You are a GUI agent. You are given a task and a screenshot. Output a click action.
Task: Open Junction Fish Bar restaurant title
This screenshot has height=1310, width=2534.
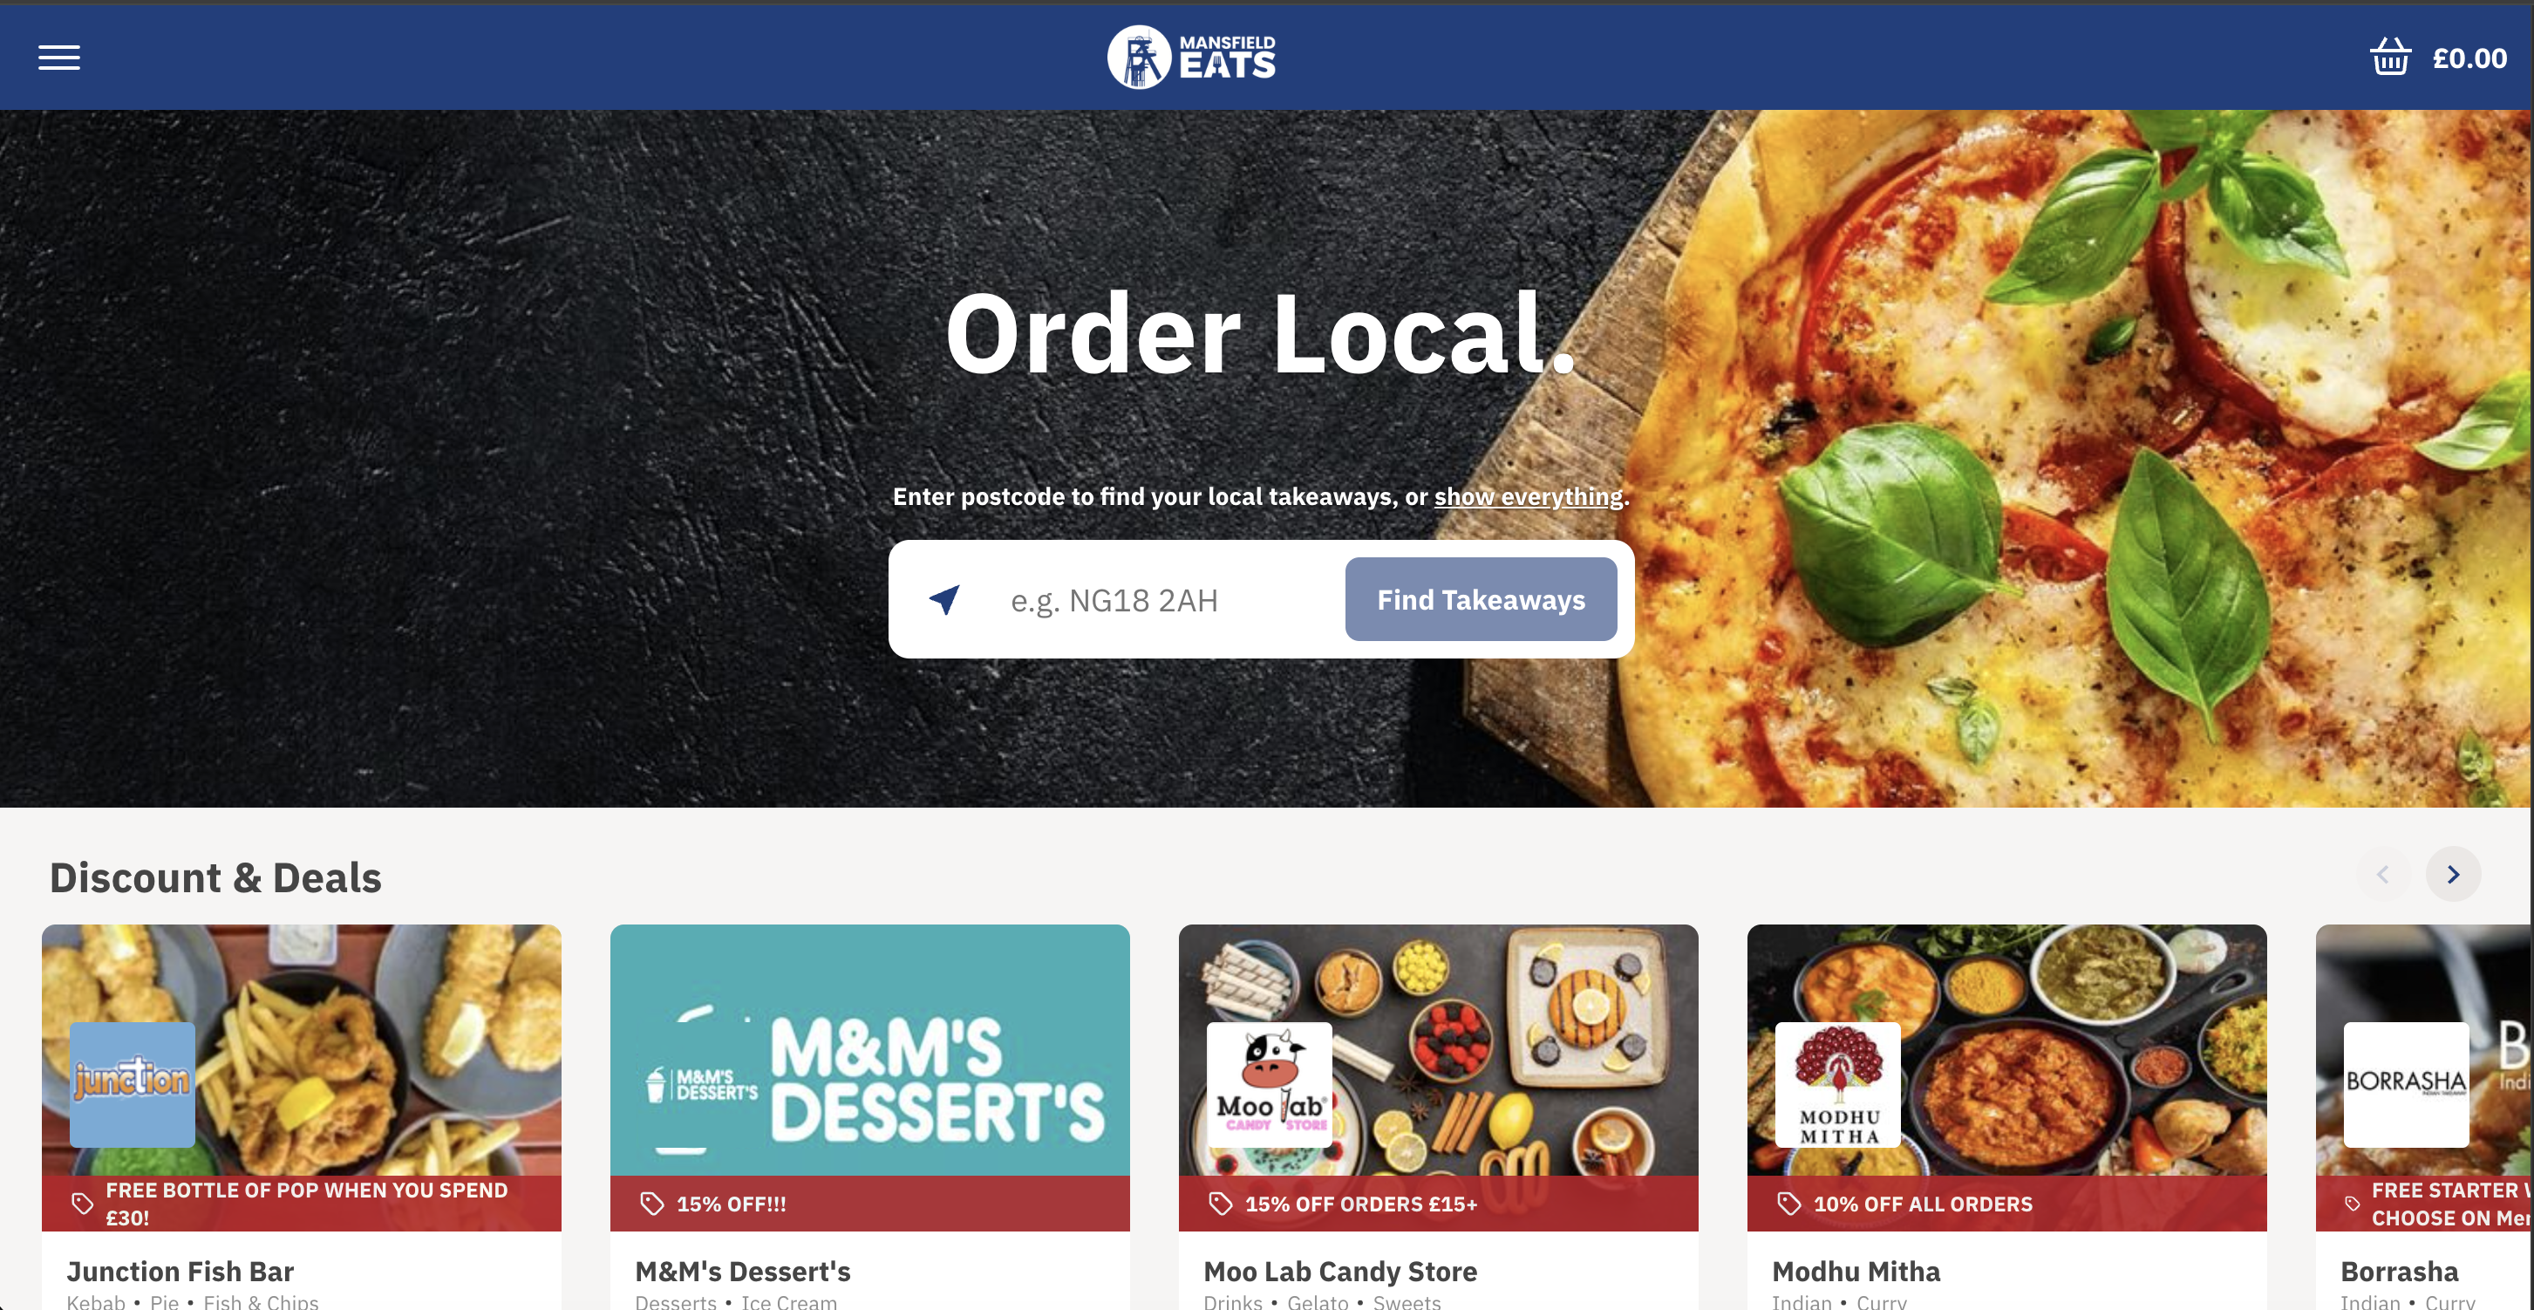pyautogui.click(x=180, y=1272)
